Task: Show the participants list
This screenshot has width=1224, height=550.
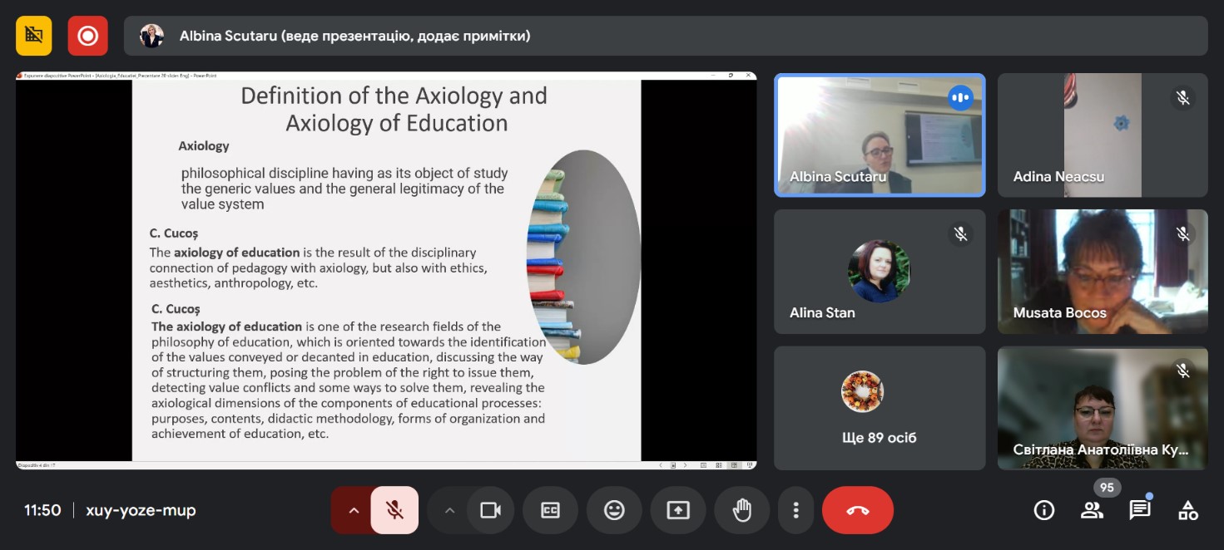Action: coord(1092,510)
